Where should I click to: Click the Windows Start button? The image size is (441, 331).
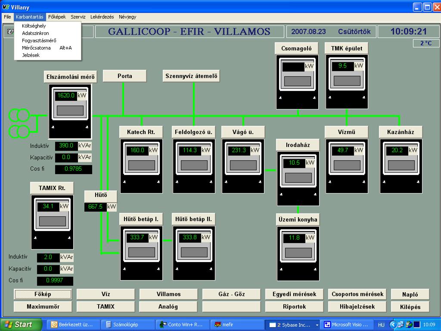click(21, 325)
